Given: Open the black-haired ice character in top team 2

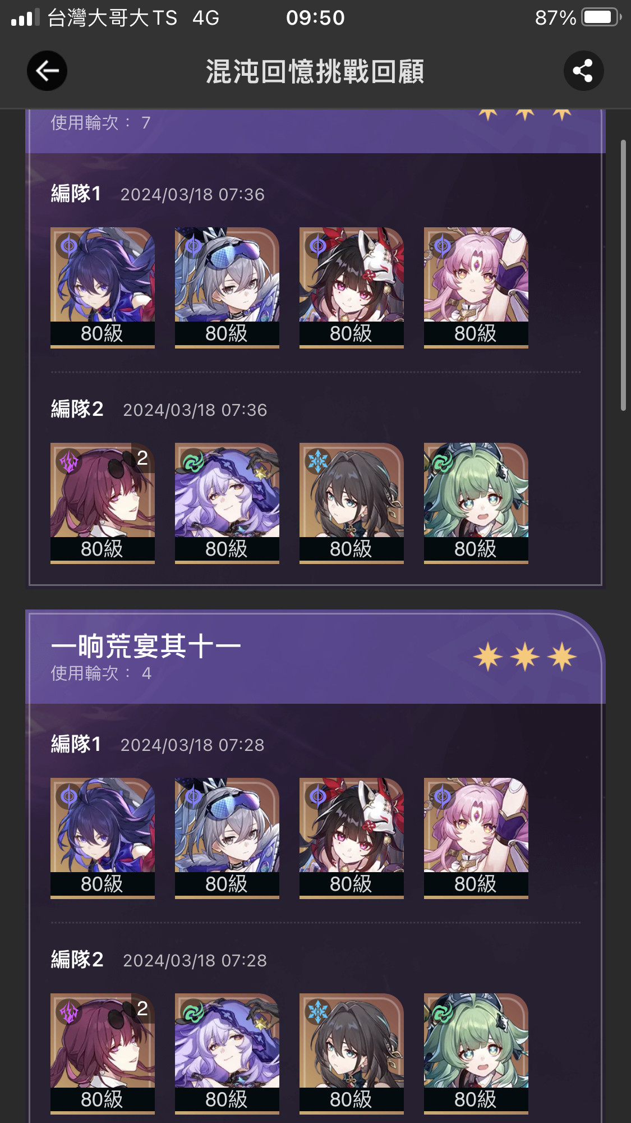Looking at the screenshot, I should (x=352, y=503).
